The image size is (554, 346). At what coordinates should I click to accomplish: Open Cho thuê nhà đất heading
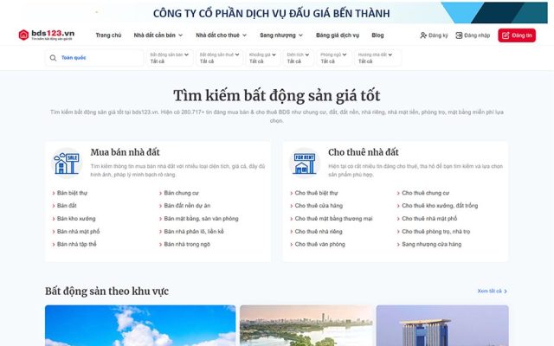pyautogui.click(x=364, y=152)
